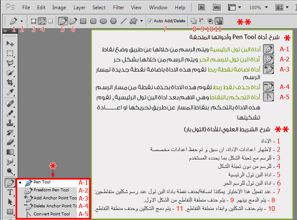Select the History Brush tool
Image resolution: width=297 pixels, height=220 pixels.
tap(10, 133)
